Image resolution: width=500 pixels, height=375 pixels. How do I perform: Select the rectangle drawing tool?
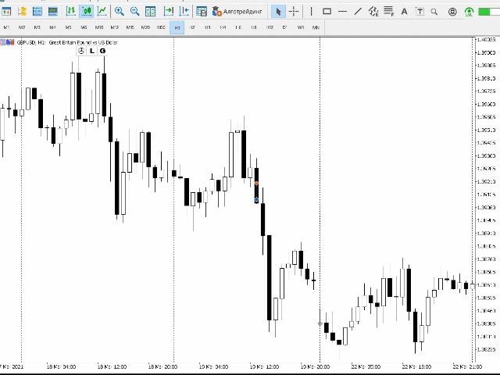pos(327,12)
